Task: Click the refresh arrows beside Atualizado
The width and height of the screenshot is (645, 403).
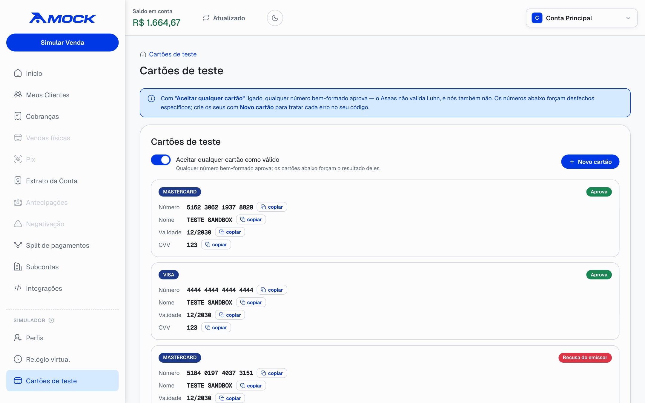Action: coord(206,18)
